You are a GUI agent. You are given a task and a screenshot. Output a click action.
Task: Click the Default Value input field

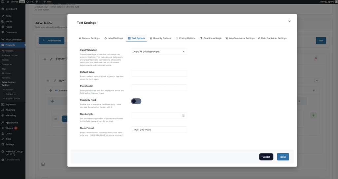pos(159,73)
